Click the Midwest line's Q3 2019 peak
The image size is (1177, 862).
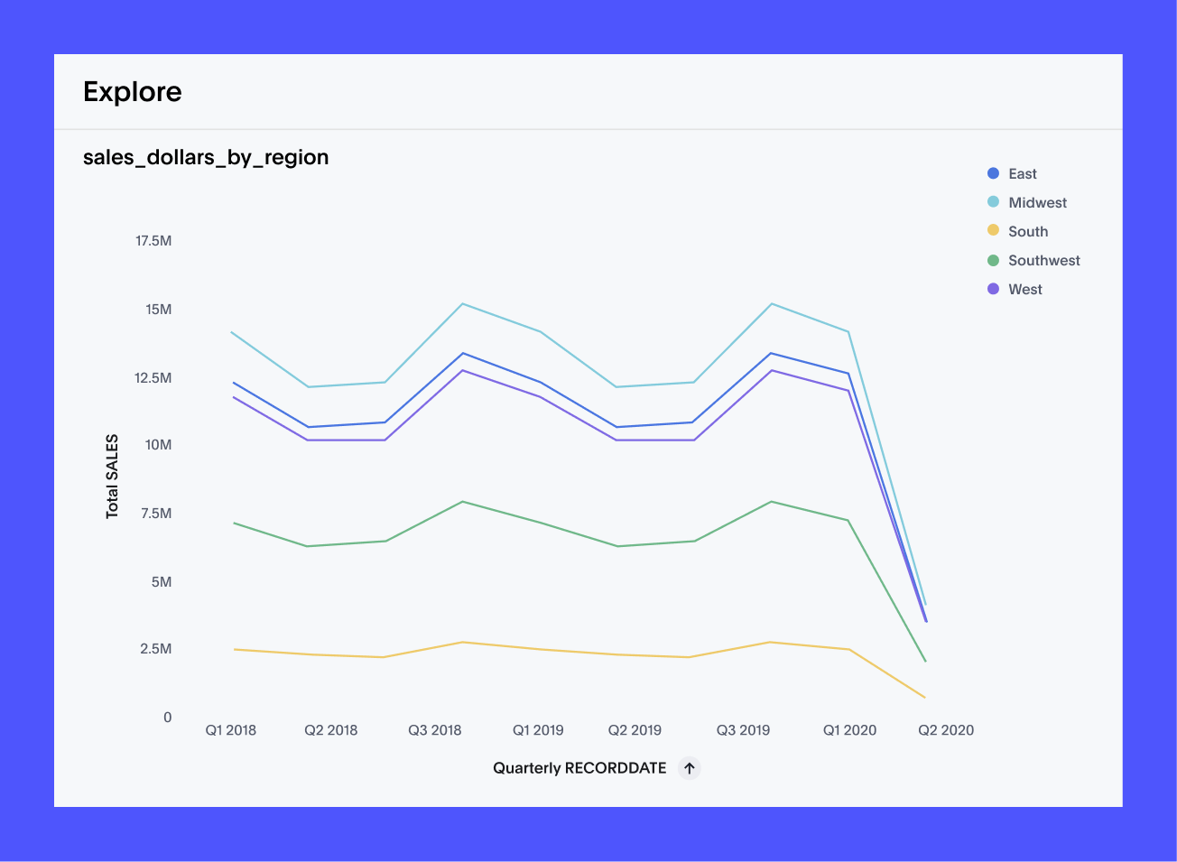(x=771, y=305)
